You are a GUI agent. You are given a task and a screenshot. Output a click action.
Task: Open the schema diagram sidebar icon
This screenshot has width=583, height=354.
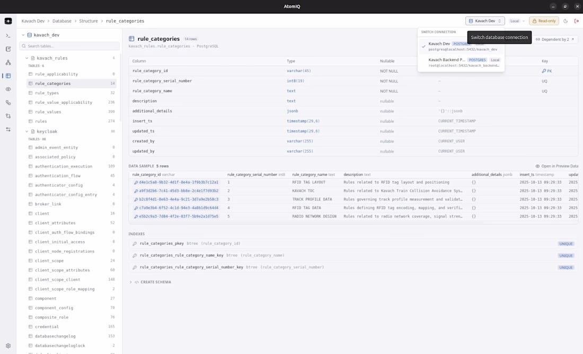click(x=8, y=63)
